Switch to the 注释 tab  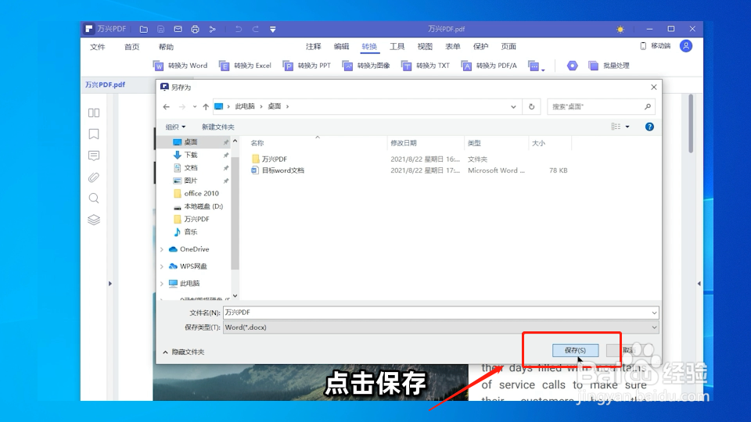[314, 46]
